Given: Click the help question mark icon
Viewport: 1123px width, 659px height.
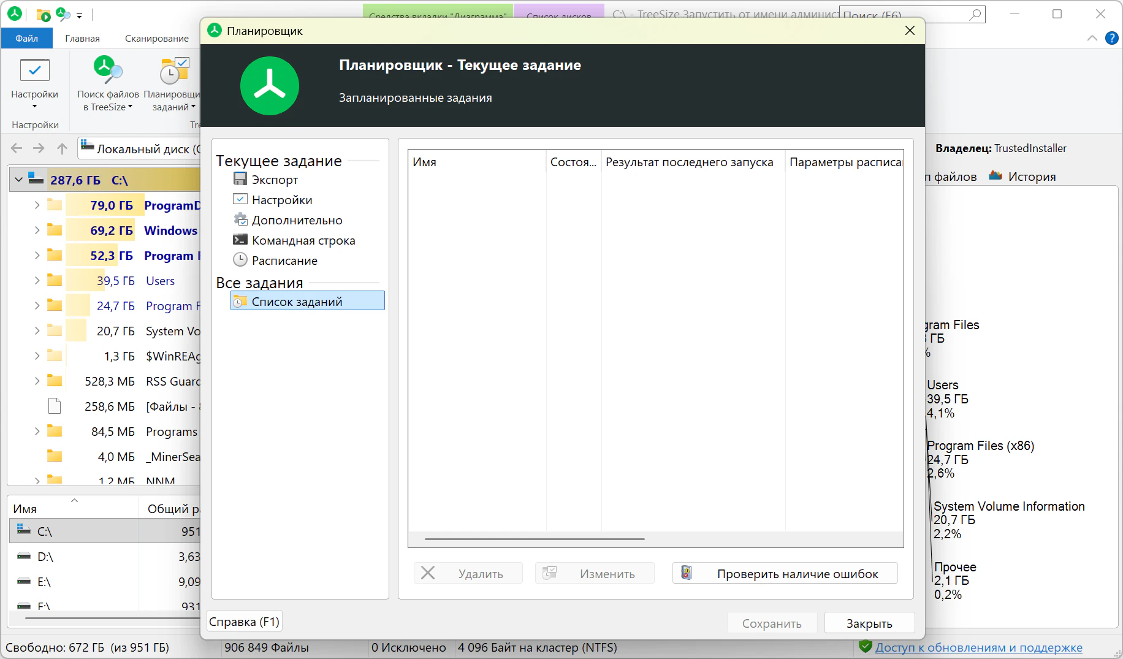Looking at the screenshot, I should click(1111, 38).
